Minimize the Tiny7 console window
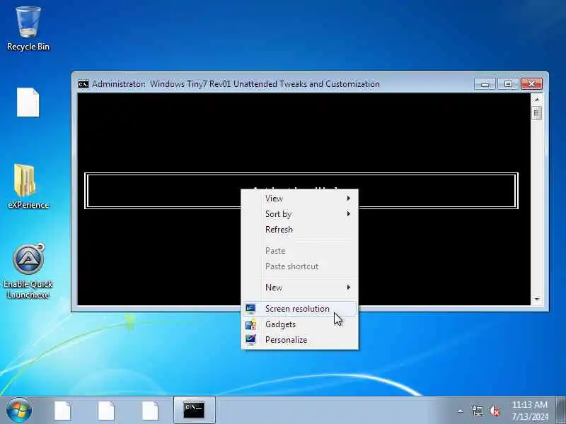Viewport: 566px width, 424px height. 485,84
